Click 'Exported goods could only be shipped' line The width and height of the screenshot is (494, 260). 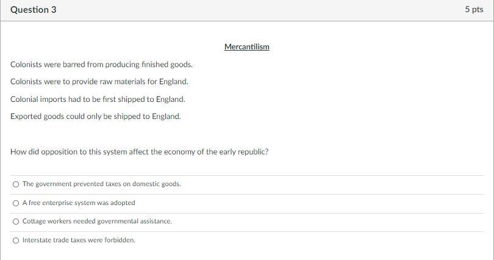[95, 116]
